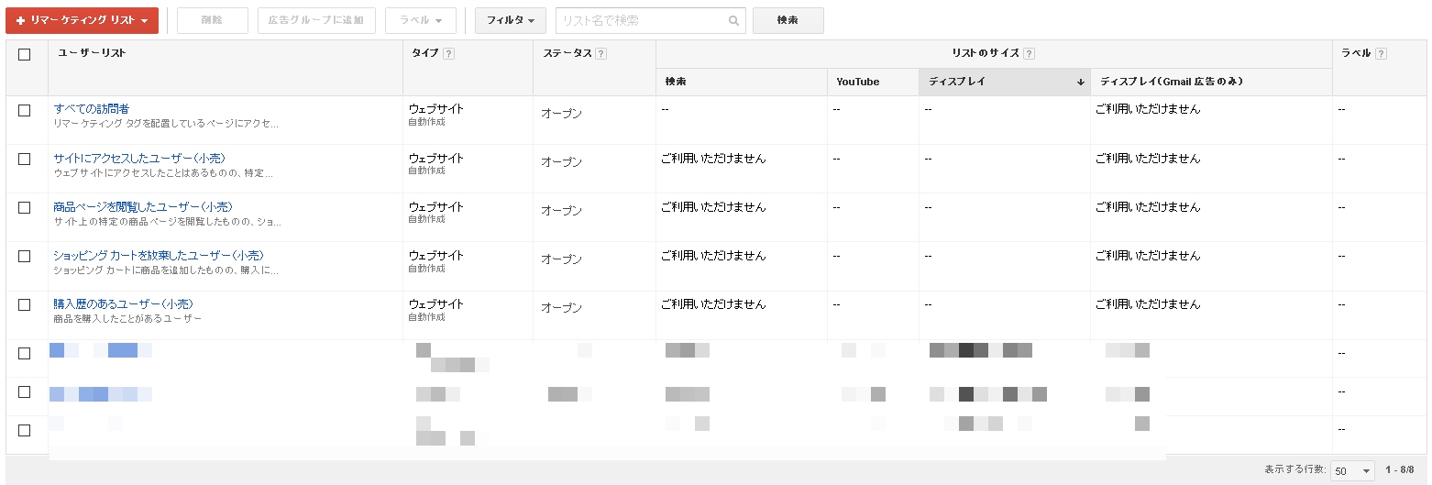
Task: Open the ラベル dropdown in toolbar
Action: click(421, 20)
